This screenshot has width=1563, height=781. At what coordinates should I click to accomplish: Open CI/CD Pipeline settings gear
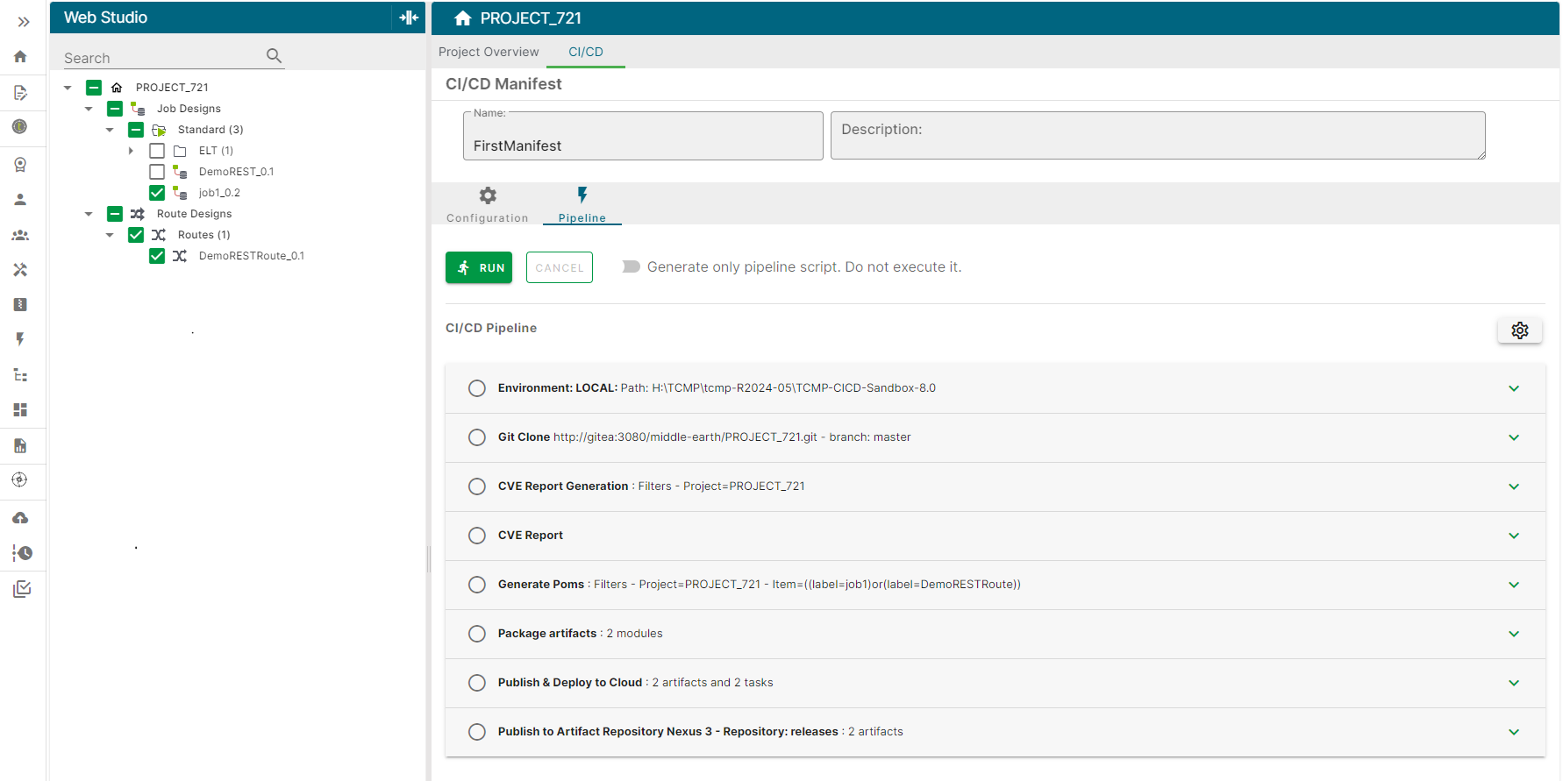click(1519, 330)
